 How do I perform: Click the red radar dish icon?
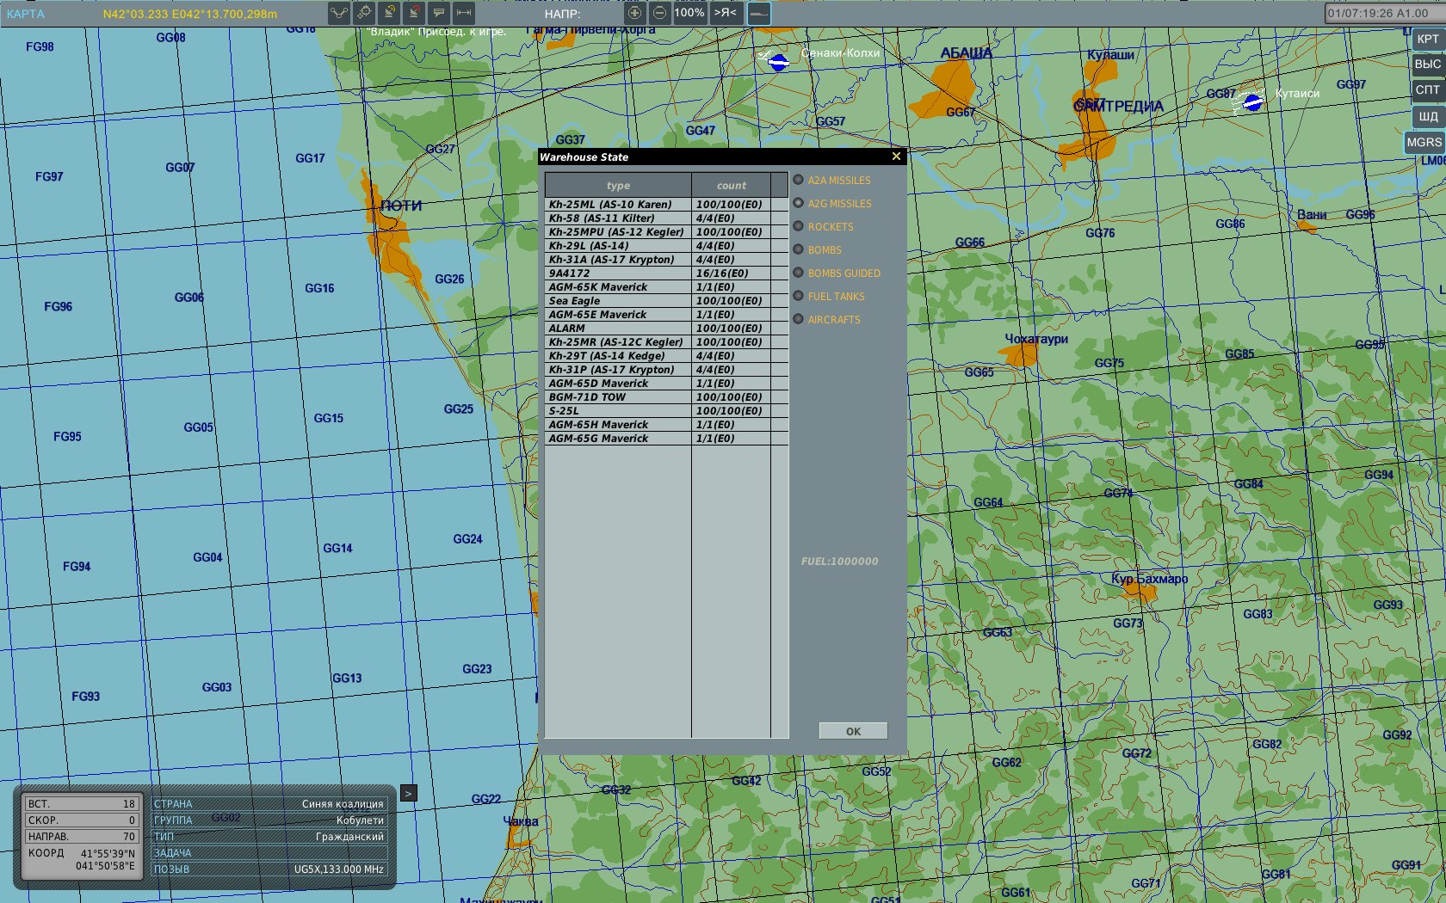[415, 13]
